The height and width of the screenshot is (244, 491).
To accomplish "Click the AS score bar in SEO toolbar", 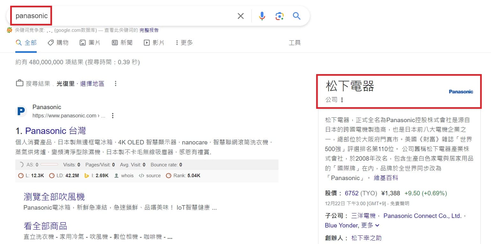I will coord(49,165).
